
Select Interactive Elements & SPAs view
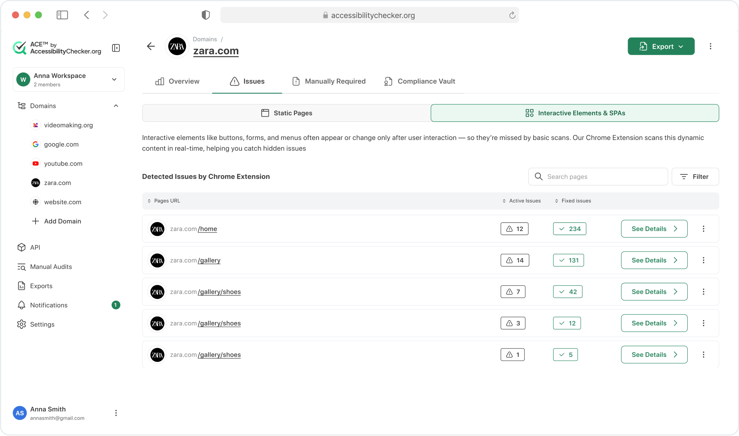(x=575, y=113)
